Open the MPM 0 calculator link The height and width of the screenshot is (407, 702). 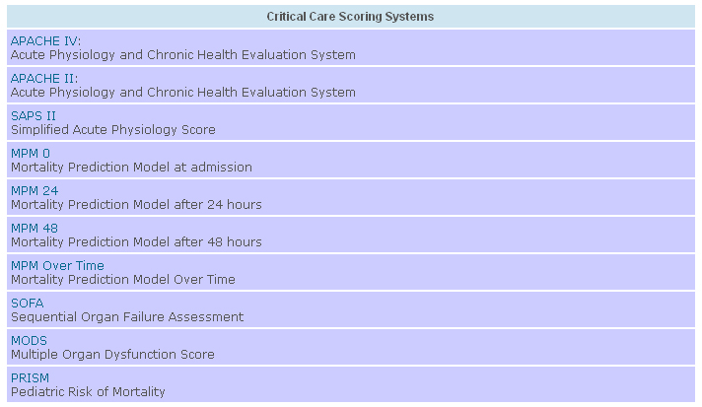click(x=31, y=154)
